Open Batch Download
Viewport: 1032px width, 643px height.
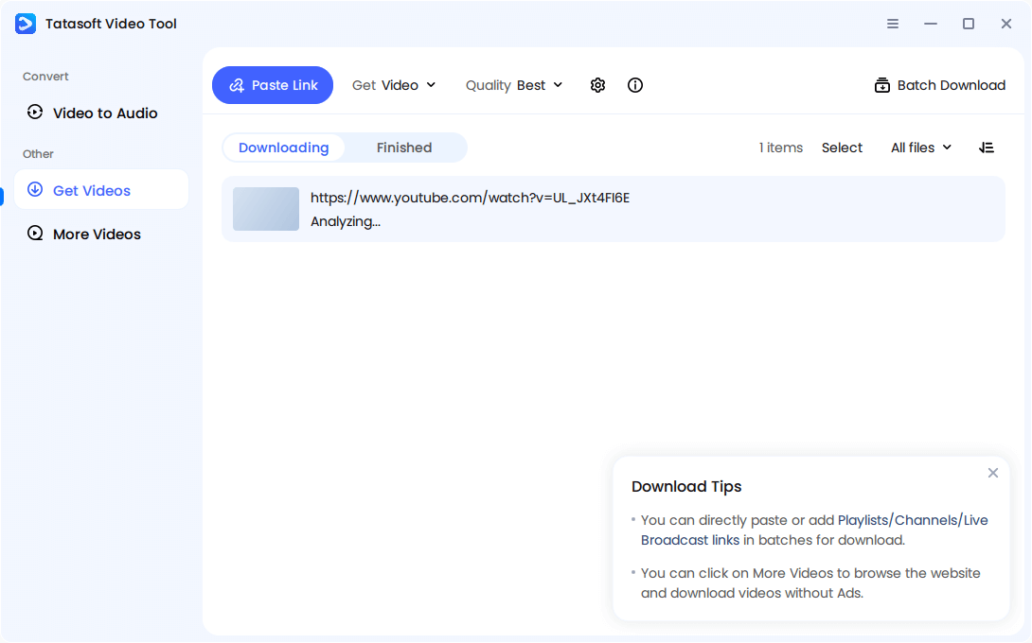(939, 85)
